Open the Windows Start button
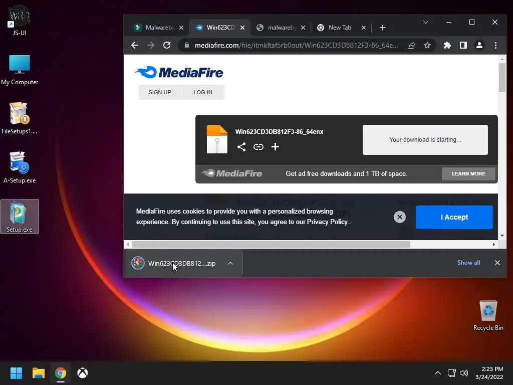The width and height of the screenshot is (513, 385). coord(16,373)
